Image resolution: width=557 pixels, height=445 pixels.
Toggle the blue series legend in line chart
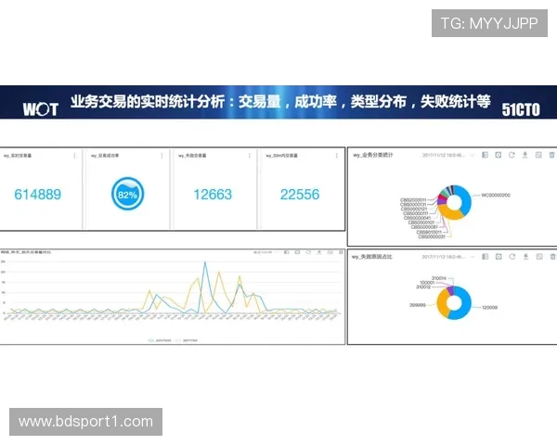[160, 340]
